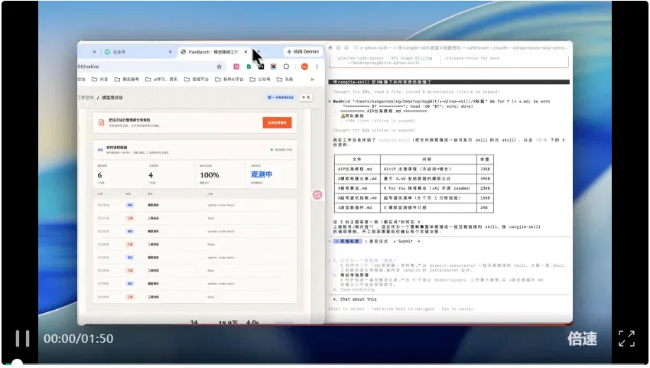Open the 倍速 playback speed option

(x=582, y=338)
